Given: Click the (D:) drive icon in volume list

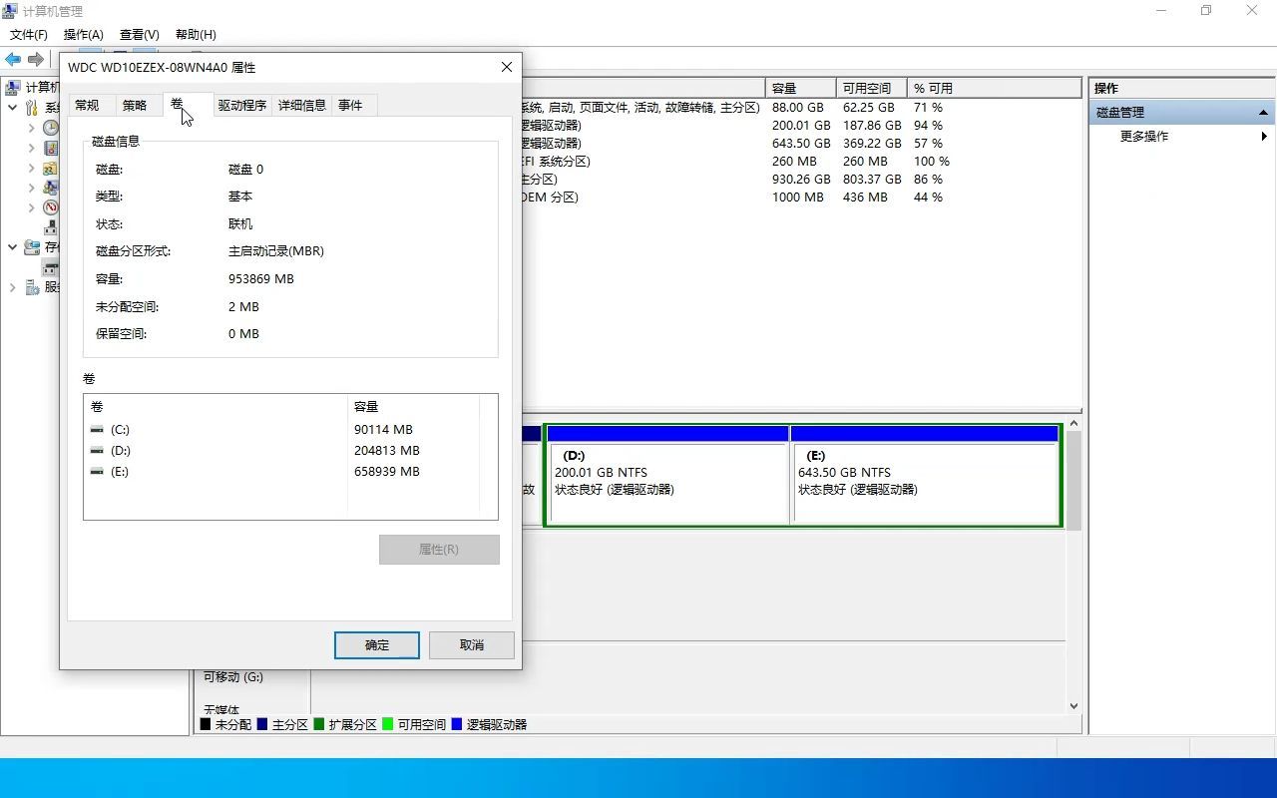Looking at the screenshot, I should pos(97,451).
